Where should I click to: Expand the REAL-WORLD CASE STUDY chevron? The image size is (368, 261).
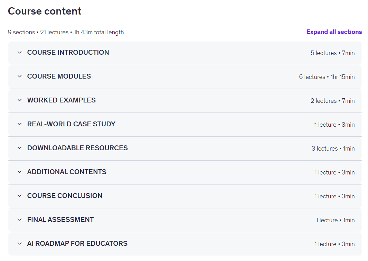pyautogui.click(x=20, y=124)
